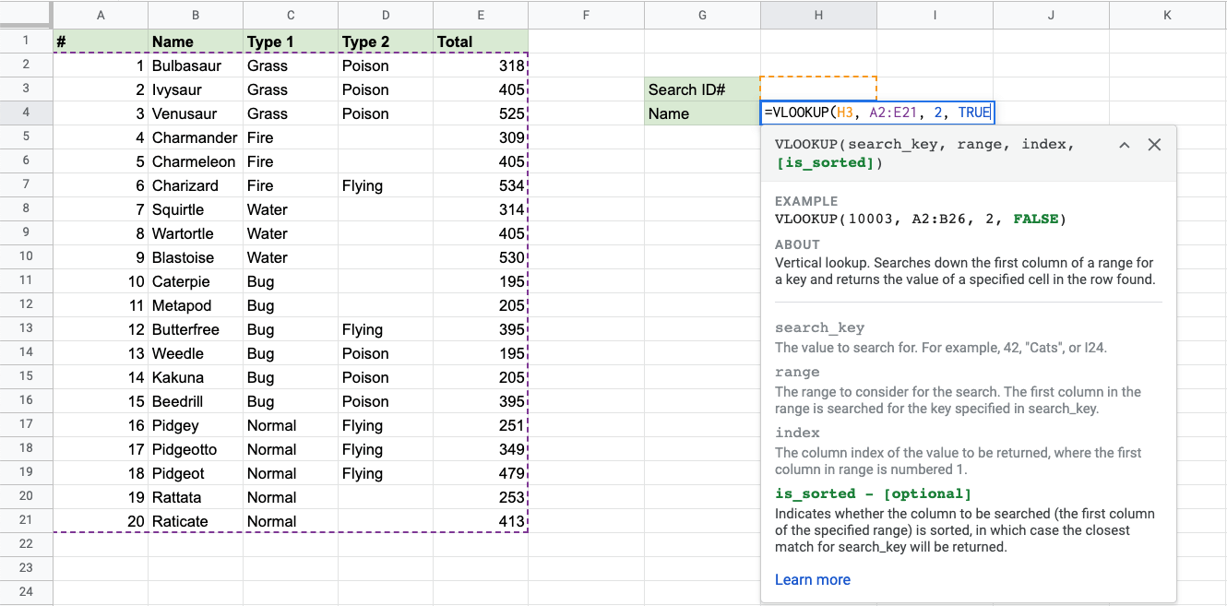Image resolution: width=1227 pixels, height=606 pixels.
Task: Select the column K header
Action: 1167,15
